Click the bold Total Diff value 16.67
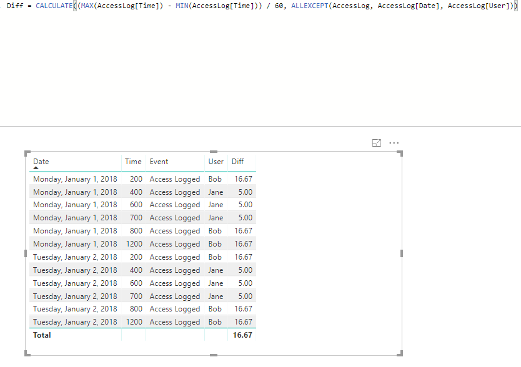 click(242, 335)
